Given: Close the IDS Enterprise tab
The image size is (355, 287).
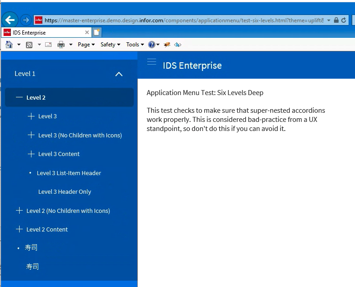Looking at the screenshot, I should (87, 32).
